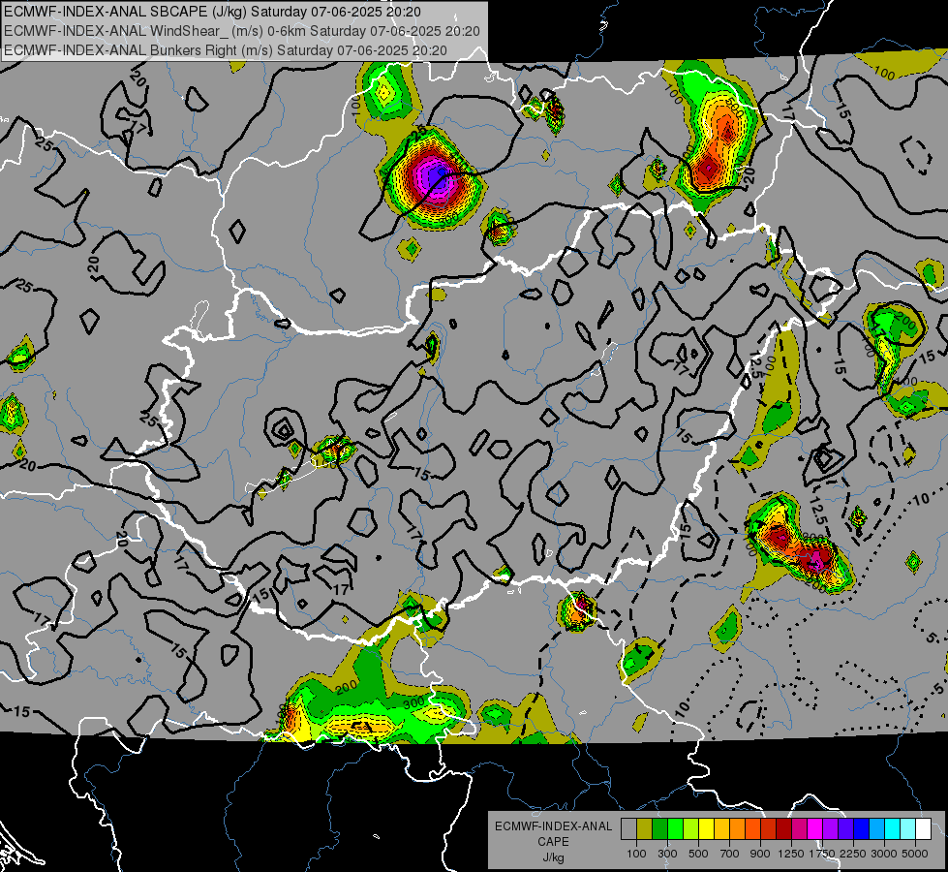948x872 pixels.
Task: Pick the pure yellow legend swatch
Action: pyautogui.click(x=706, y=828)
